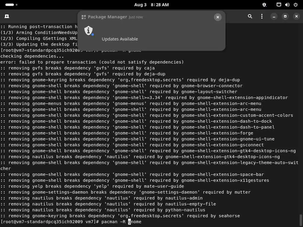303x227 pixels.
Task: Minimize the terminal window
Action: pyautogui.click(x=274, y=17)
